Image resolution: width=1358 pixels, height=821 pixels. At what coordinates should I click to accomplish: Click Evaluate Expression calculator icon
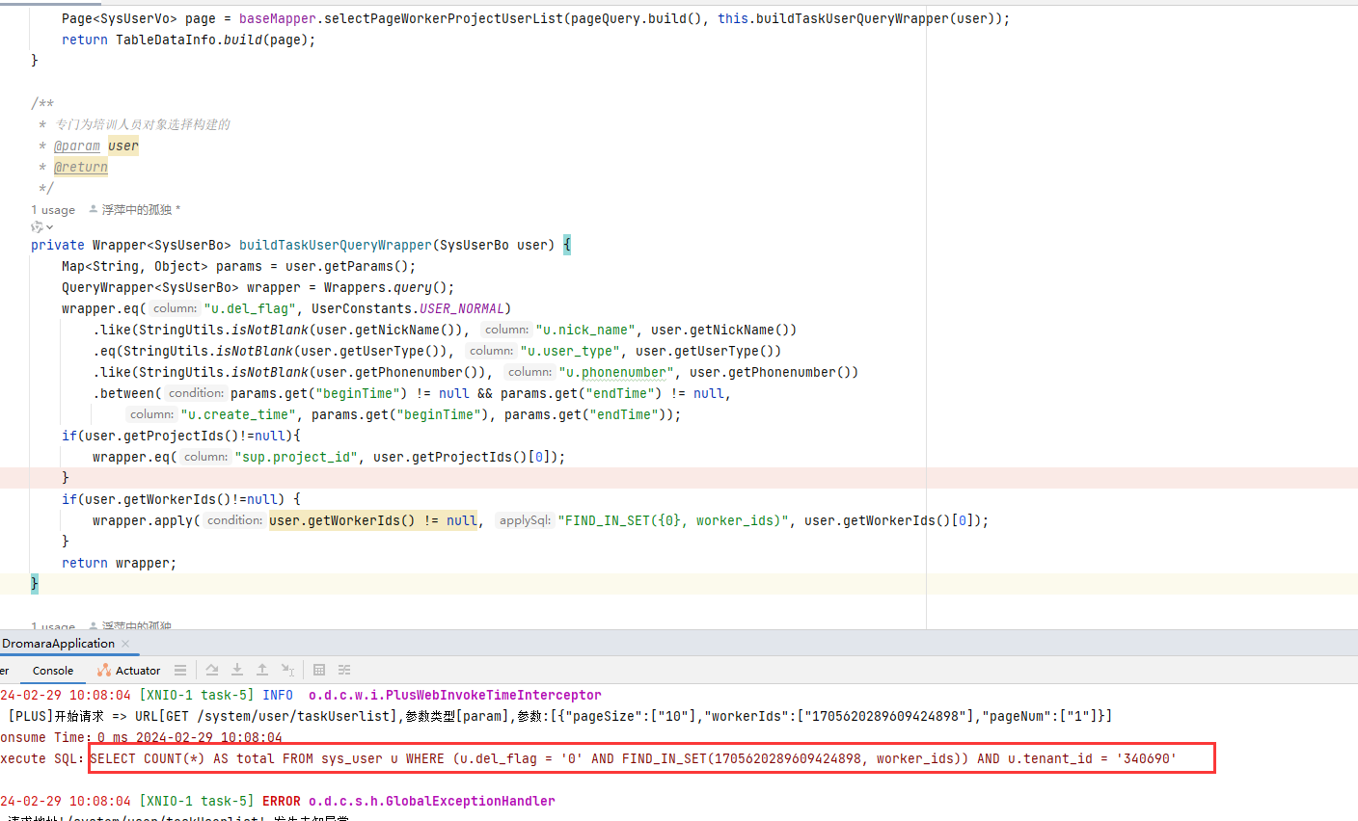[319, 670]
